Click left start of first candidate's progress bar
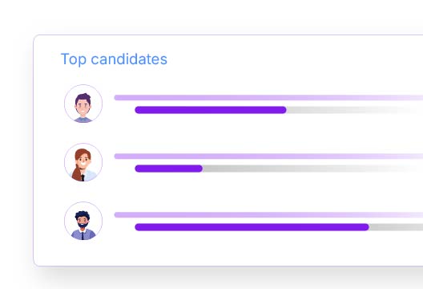The height and width of the screenshot is (289, 423). [x=138, y=110]
